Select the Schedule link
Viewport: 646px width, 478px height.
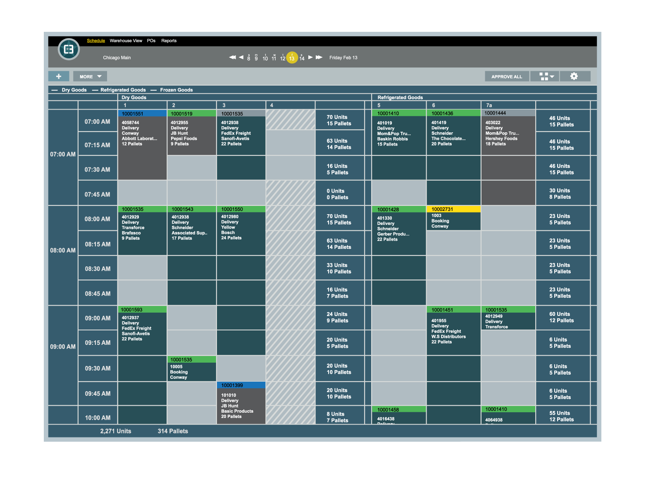coord(96,41)
